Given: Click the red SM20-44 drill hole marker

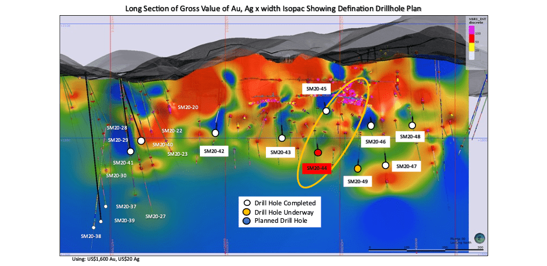Looking at the screenshot, I should pos(318,152).
